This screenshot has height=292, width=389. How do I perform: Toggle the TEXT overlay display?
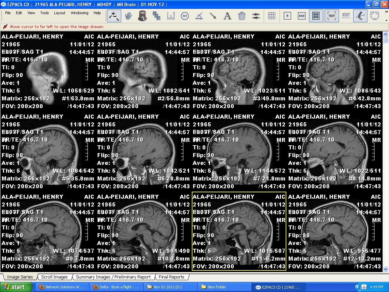(332, 16)
